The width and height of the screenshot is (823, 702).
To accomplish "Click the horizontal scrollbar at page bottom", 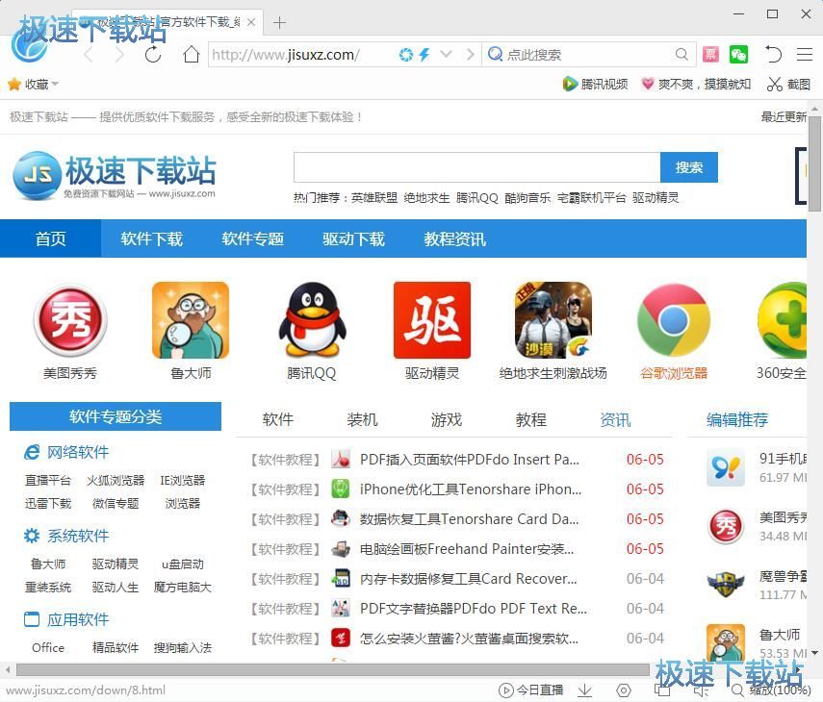I will (333, 670).
